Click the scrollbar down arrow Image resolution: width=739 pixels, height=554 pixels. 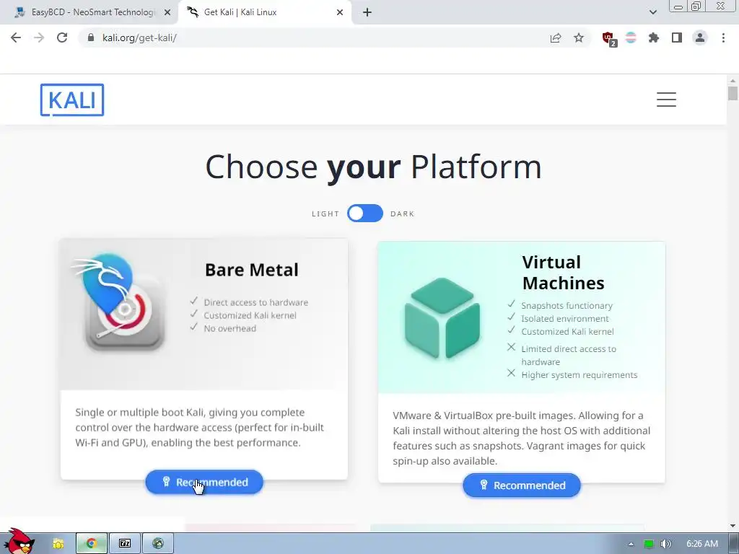[x=733, y=525]
